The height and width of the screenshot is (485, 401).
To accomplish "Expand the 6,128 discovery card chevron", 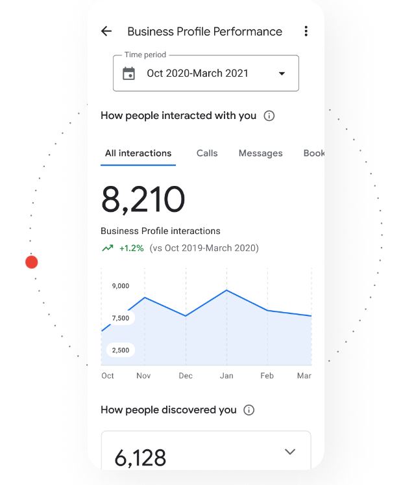I will click(290, 452).
